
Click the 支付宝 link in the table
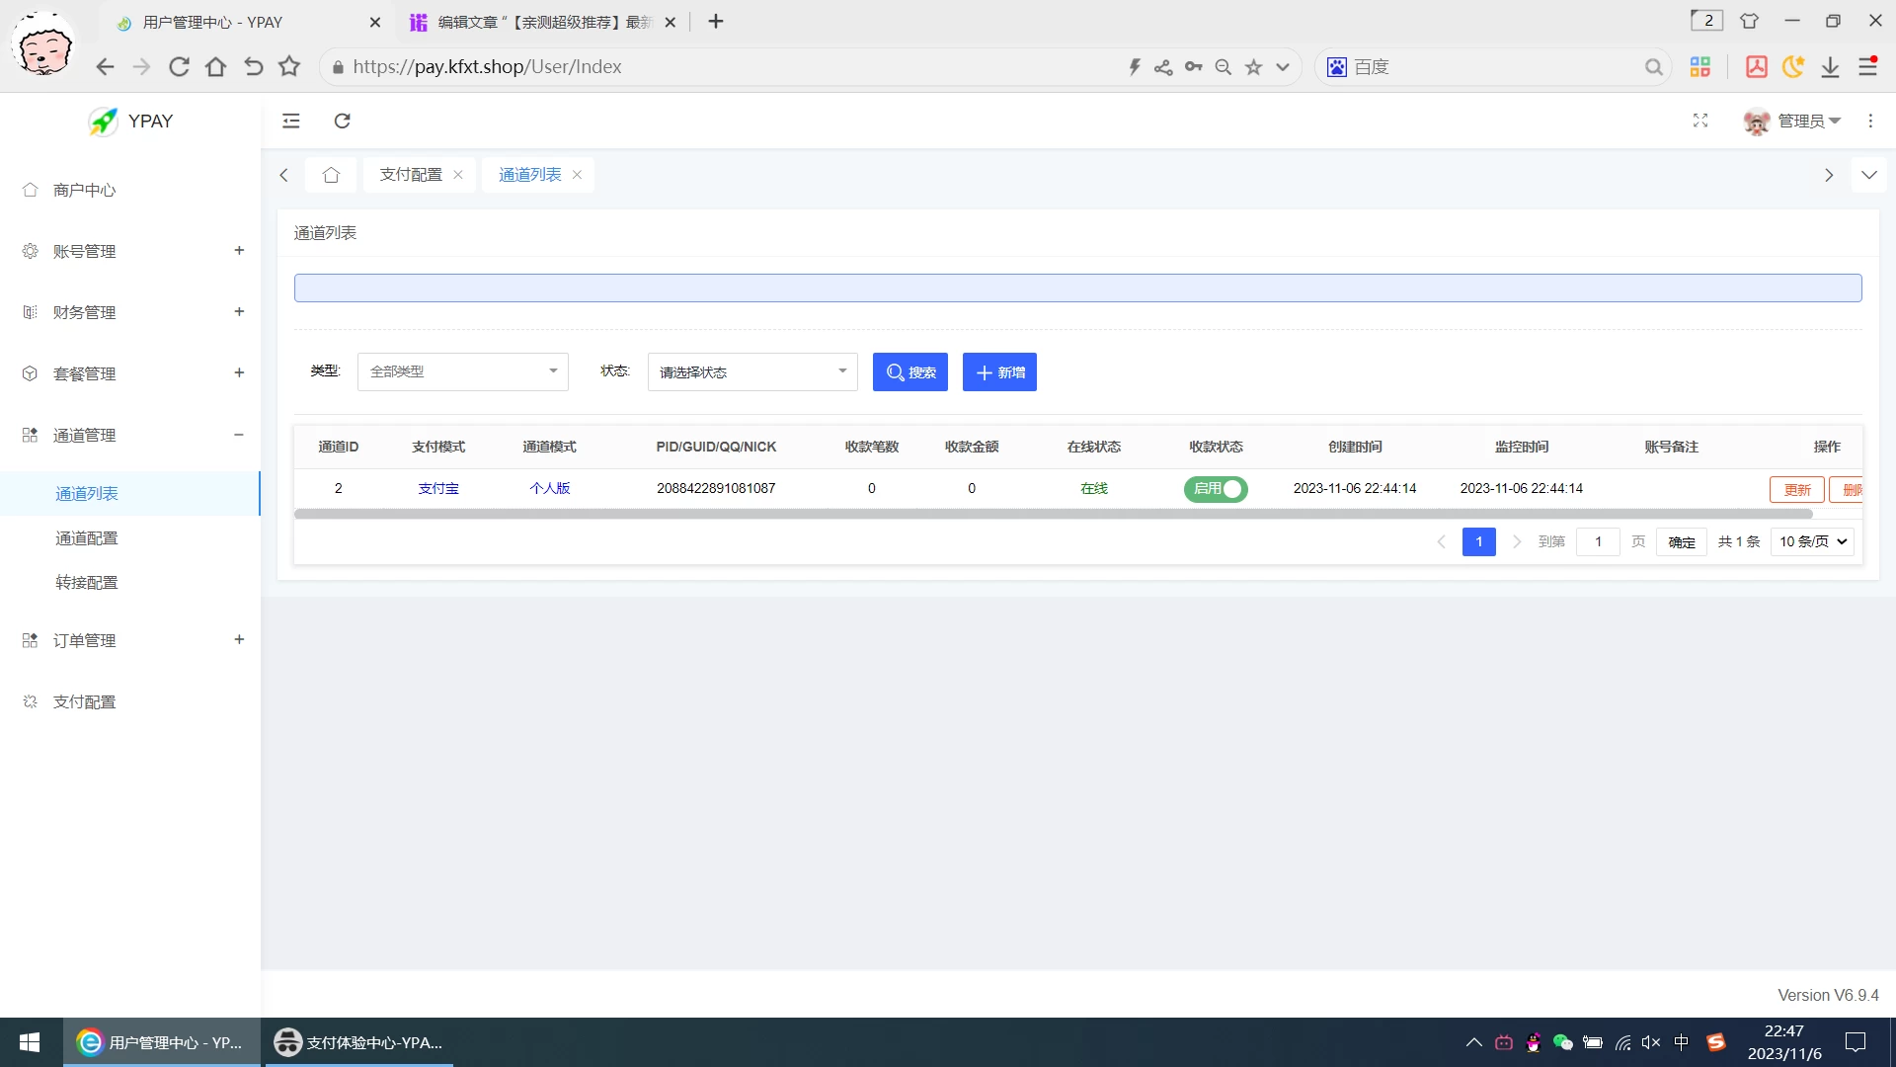[x=438, y=488]
